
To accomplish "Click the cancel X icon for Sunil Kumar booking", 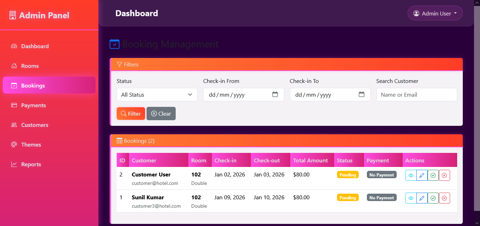I will point(445,198).
